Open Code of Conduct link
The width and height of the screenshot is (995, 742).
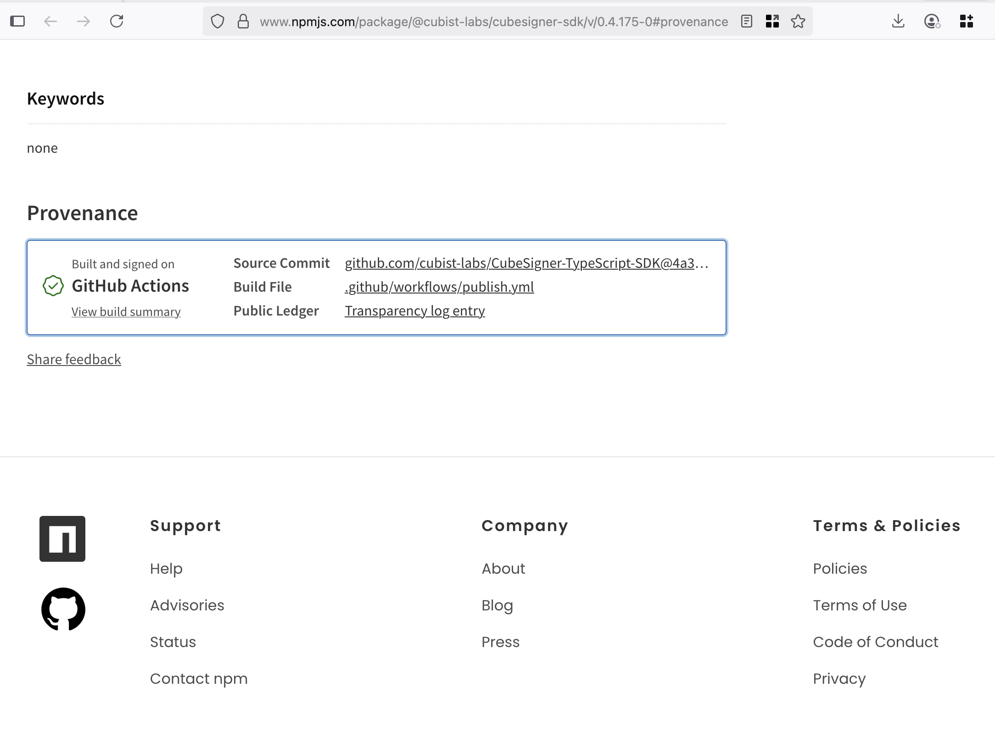point(876,642)
